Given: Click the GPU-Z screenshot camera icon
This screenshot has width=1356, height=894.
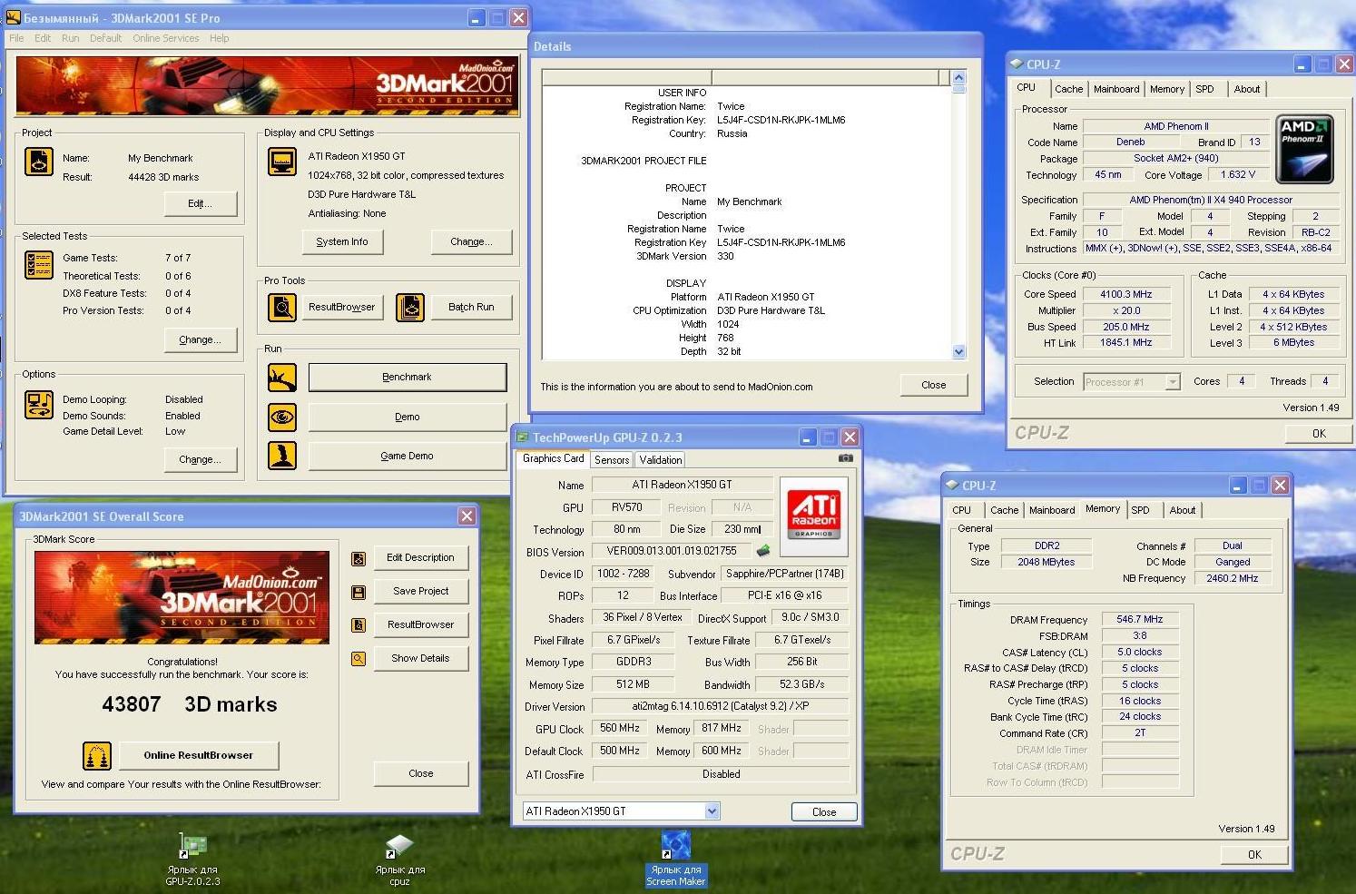Looking at the screenshot, I should [845, 458].
